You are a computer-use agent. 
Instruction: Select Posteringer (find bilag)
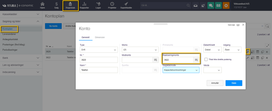[14, 45]
